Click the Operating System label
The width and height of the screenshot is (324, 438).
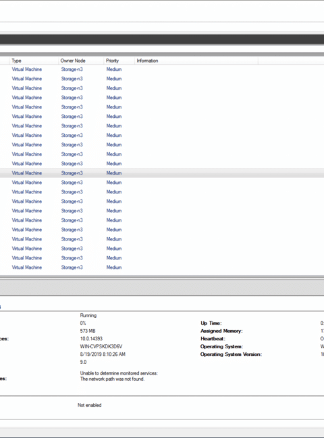(221, 346)
